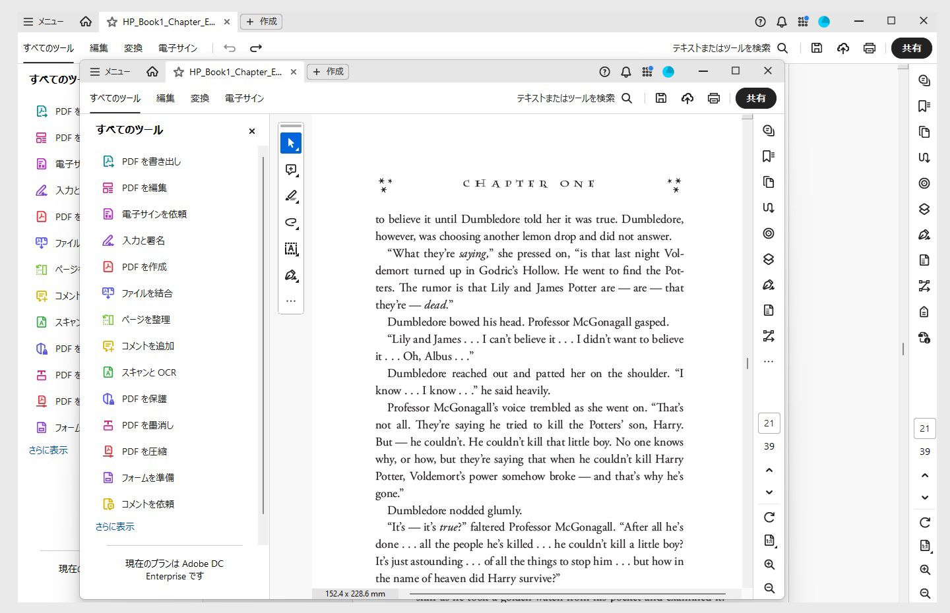
Task: Zoom in using the magnifier plus icon
Action: coord(769,564)
